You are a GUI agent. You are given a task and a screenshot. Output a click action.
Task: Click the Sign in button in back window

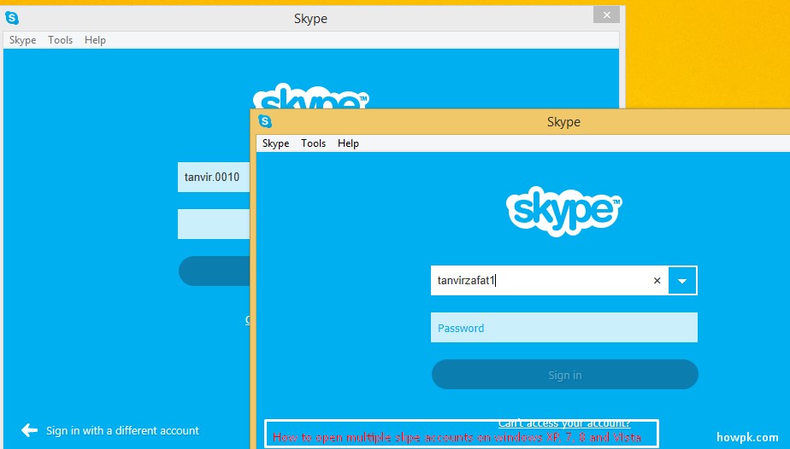tap(214, 271)
